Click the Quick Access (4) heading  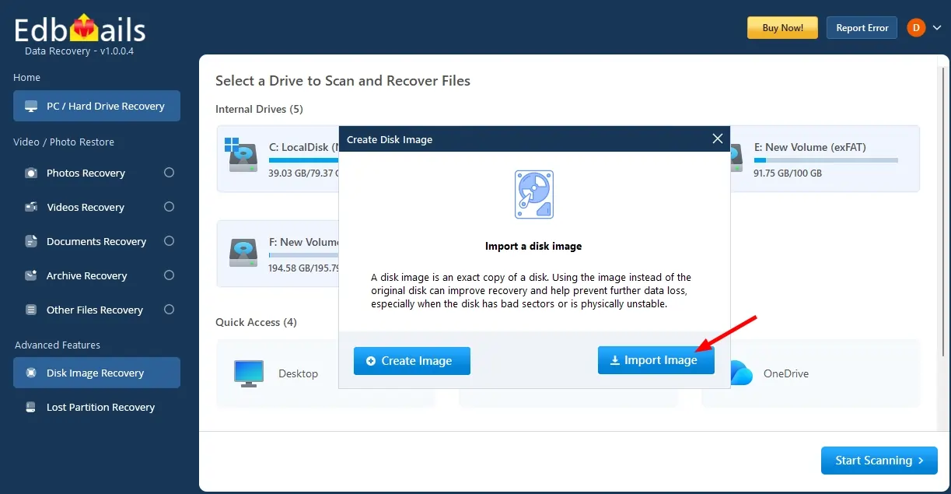tap(256, 322)
